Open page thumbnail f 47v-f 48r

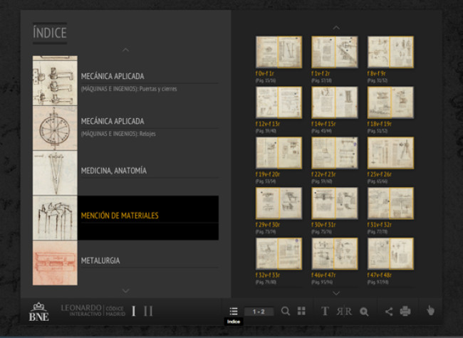coord(390,254)
